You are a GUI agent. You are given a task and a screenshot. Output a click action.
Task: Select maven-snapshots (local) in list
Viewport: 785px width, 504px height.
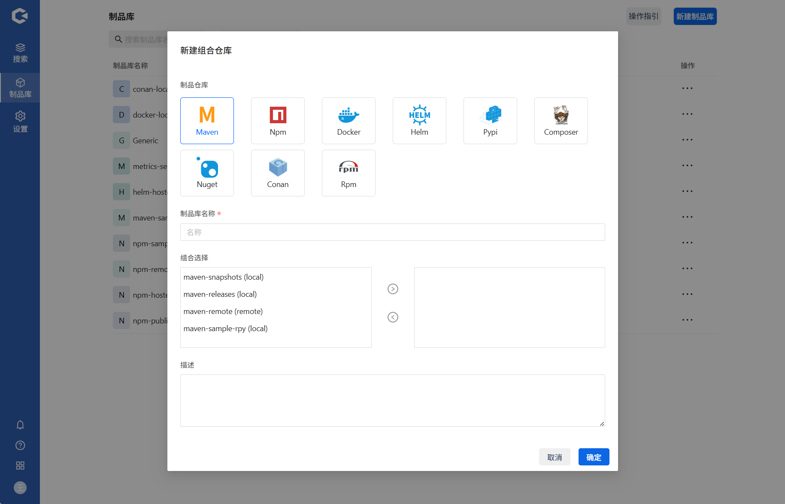276,277
